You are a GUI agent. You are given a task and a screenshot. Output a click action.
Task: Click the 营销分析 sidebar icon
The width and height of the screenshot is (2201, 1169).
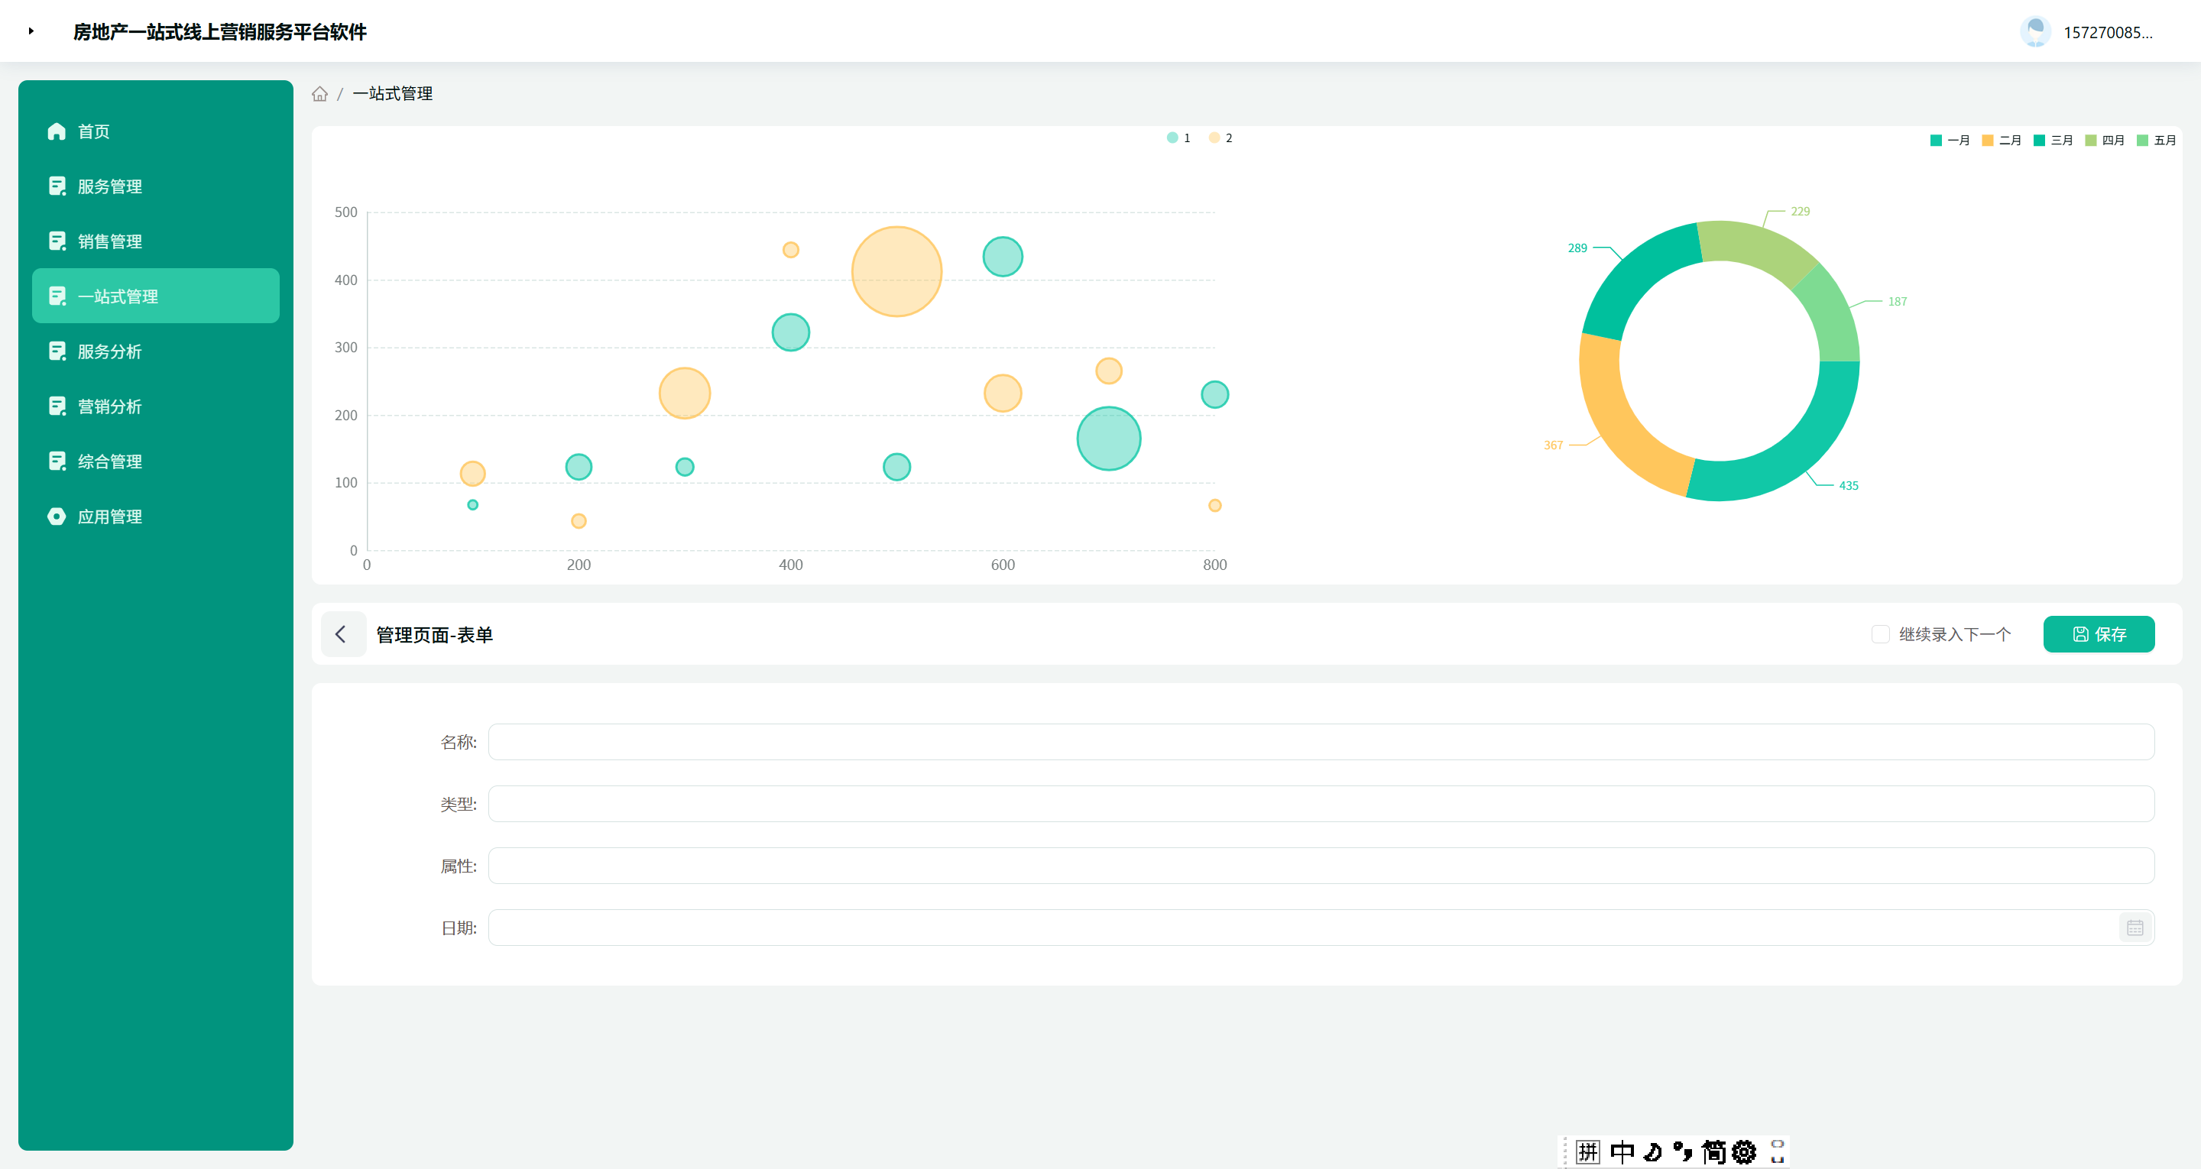click(x=57, y=406)
